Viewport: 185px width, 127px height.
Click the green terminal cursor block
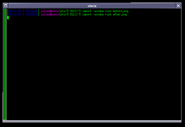tap(8, 18)
